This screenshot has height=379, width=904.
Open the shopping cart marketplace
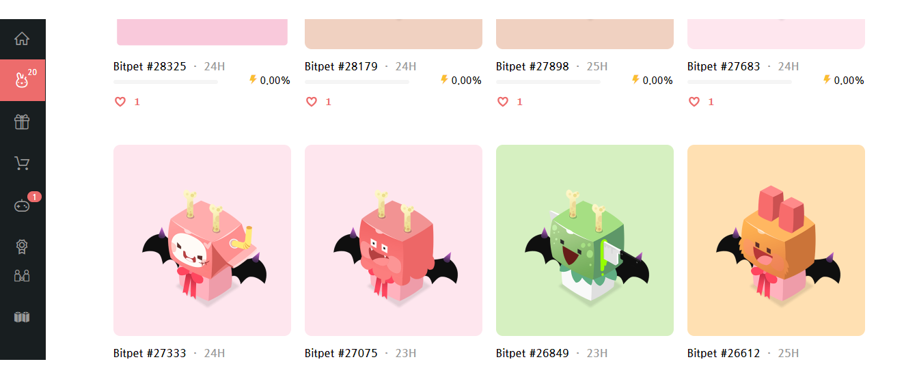coord(22,163)
